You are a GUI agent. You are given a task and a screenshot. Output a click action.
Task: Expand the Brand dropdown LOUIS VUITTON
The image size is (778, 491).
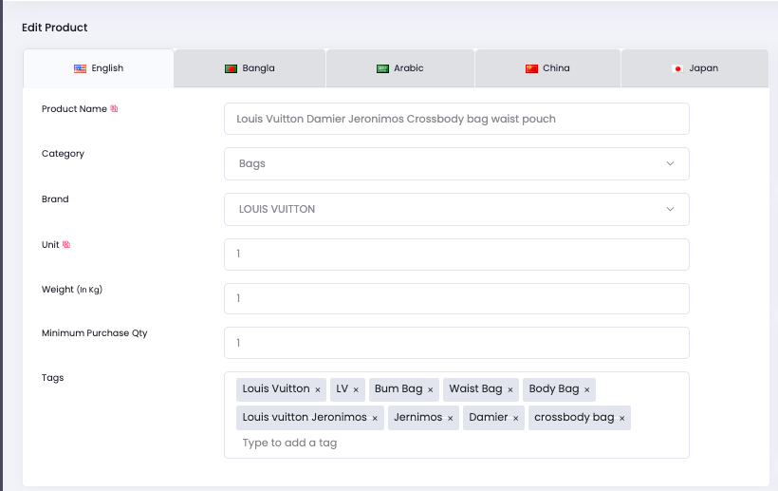tap(456, 210)
